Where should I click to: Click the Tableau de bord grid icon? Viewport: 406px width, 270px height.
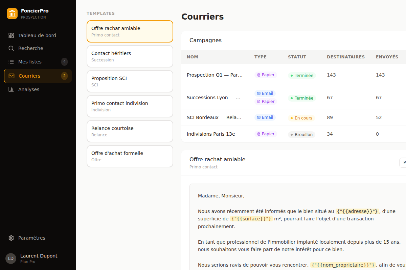coord(11,35)
